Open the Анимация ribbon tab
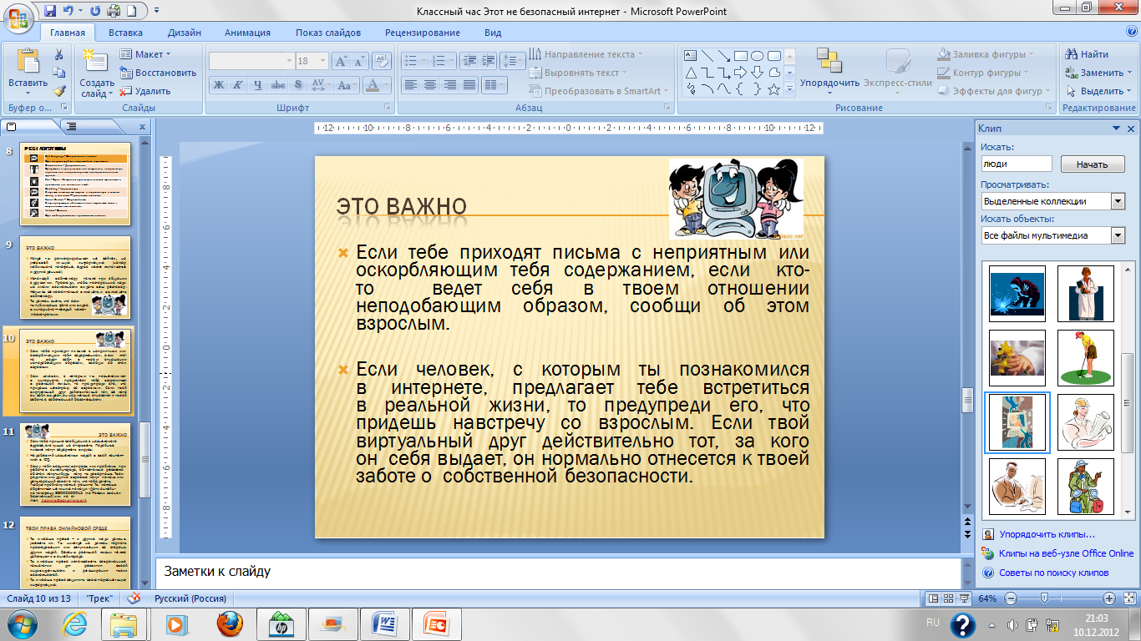The width and height of the screenshot is (1141, 641). tap(247, 33)
